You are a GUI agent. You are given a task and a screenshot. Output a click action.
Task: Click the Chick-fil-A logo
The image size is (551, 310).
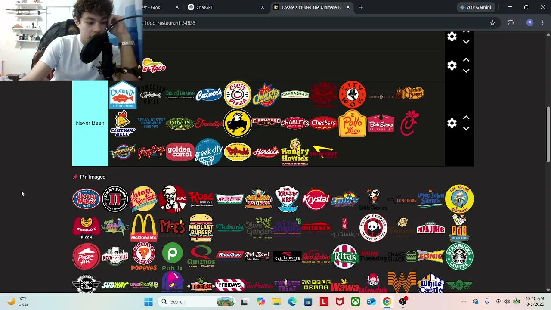click(x=409, y=123)
